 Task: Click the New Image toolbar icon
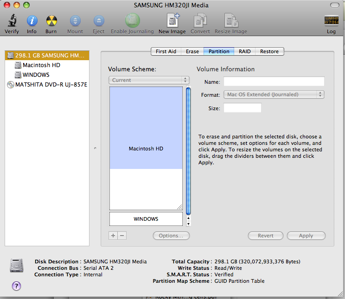[172, 20]
